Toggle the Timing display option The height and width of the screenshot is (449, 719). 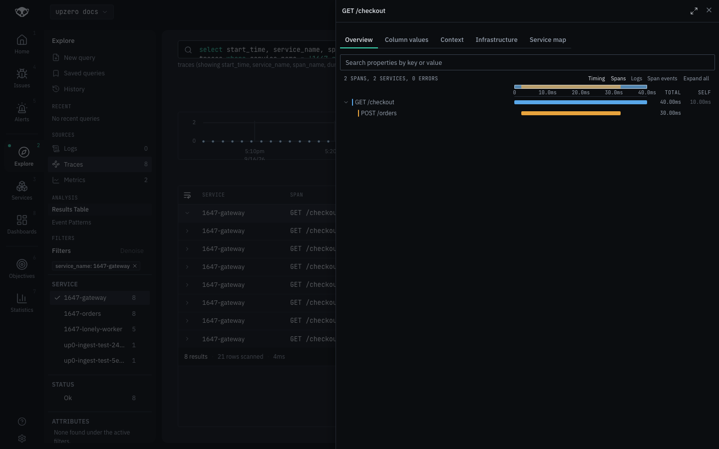pos(596,79)
